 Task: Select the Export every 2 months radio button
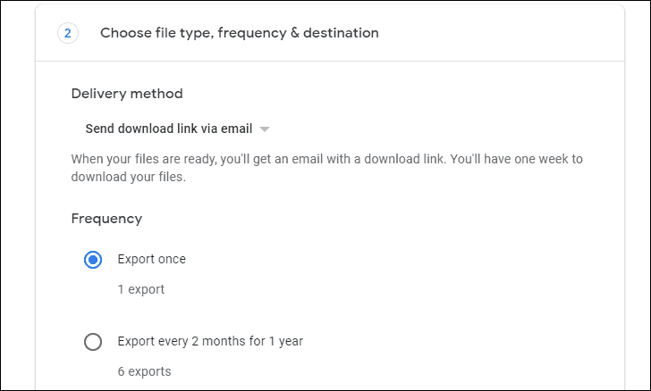pos(93,342)
